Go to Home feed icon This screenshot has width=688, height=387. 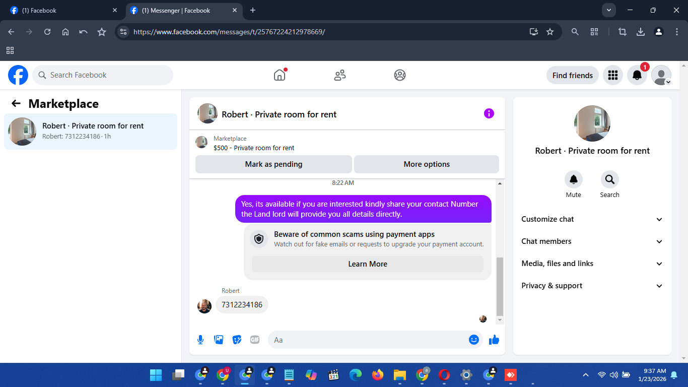[x=280, y=75]
